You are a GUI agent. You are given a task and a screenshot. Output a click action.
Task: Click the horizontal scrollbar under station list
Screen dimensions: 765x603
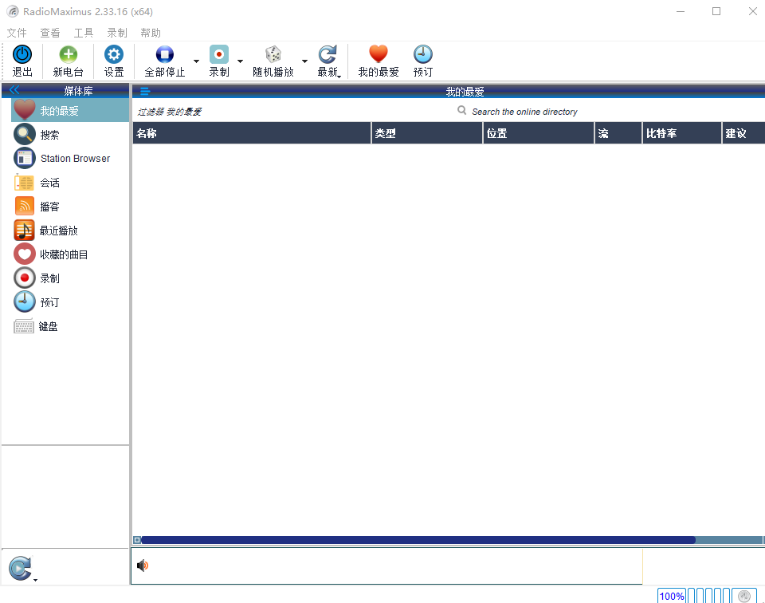(x=418, y=540)
